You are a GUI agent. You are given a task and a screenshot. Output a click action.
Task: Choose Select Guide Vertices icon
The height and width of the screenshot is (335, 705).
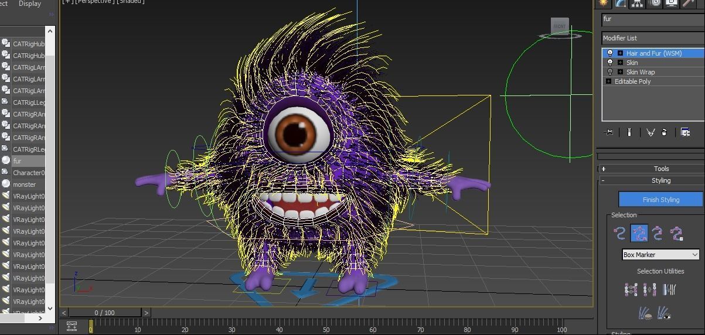pyautogui.click(x=658, y=233)
